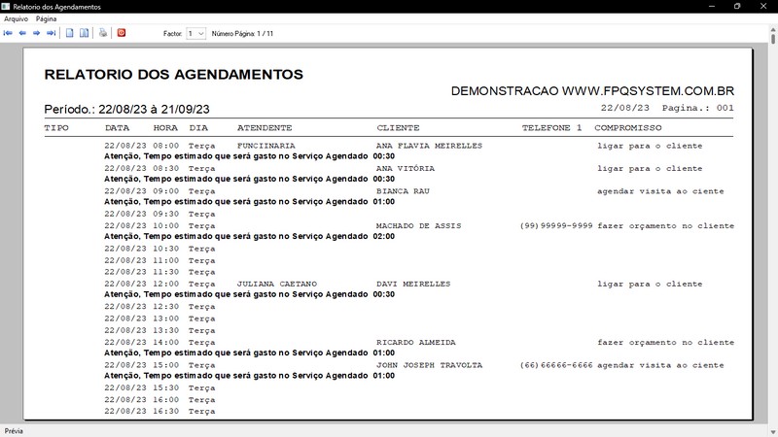Open the Página menu

coord(46,18)
